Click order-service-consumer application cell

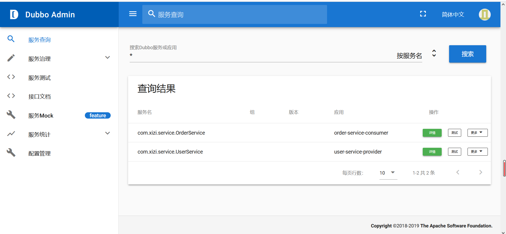(361, 133)
